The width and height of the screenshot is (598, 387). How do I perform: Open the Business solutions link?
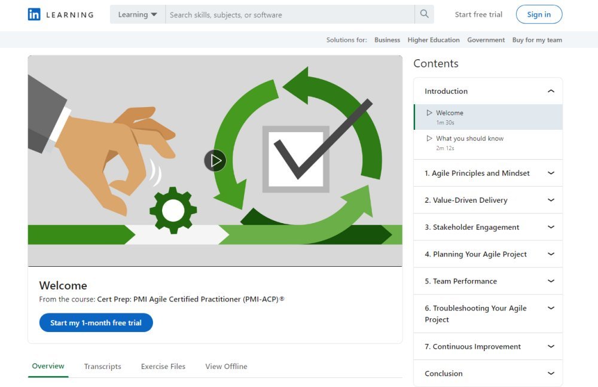pyautogui.click(x=387, y=39)
